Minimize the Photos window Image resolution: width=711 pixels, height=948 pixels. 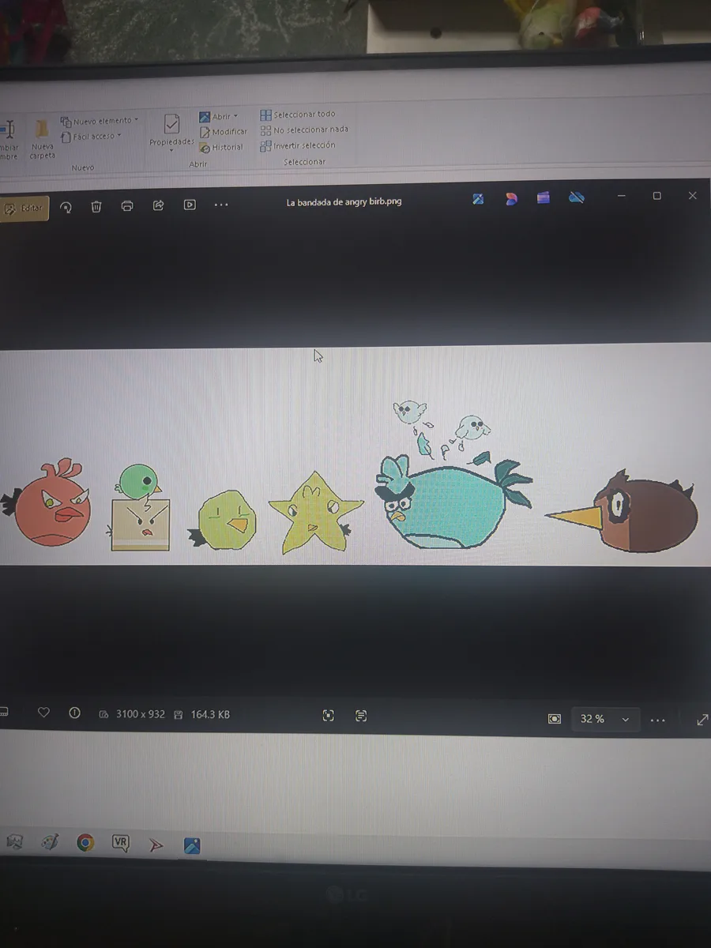(622, 196)
